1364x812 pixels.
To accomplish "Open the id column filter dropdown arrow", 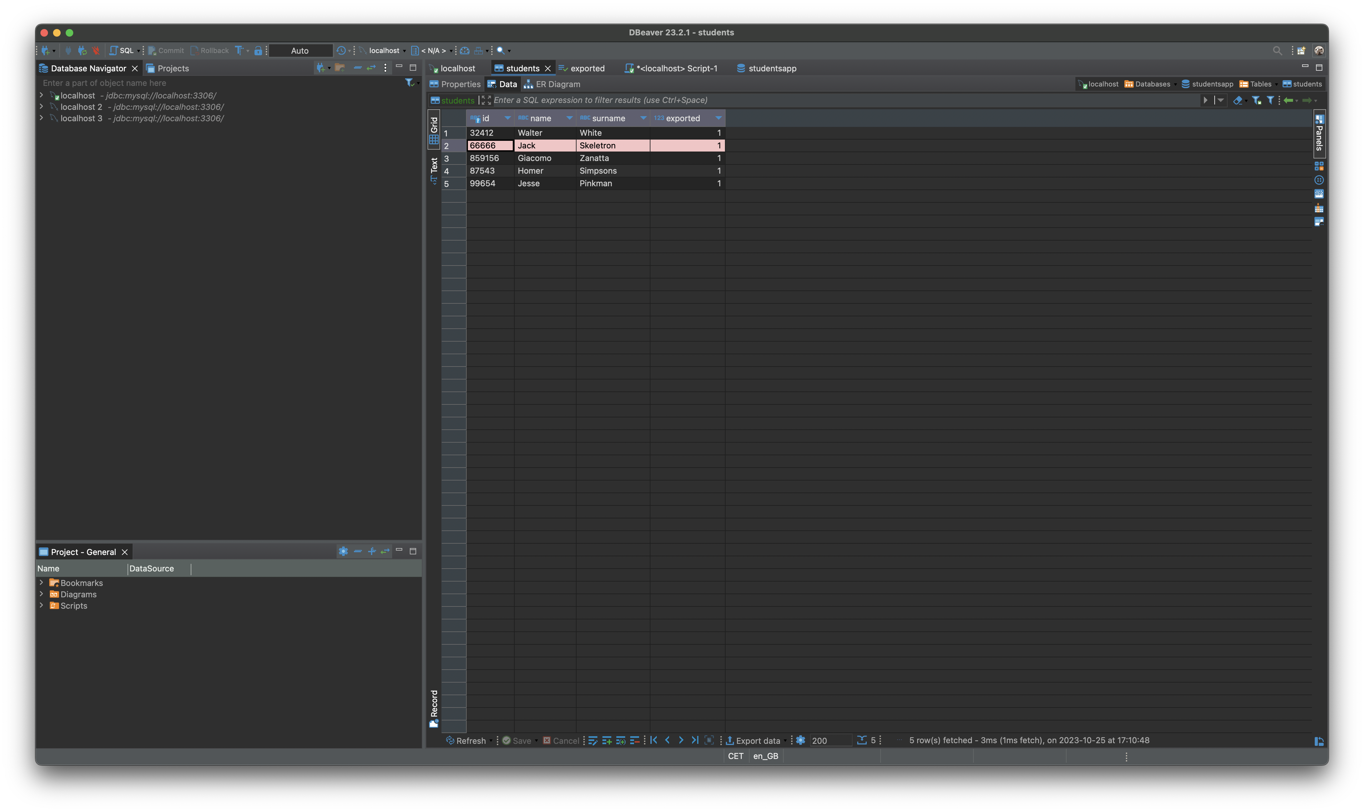I will [507, 118].
